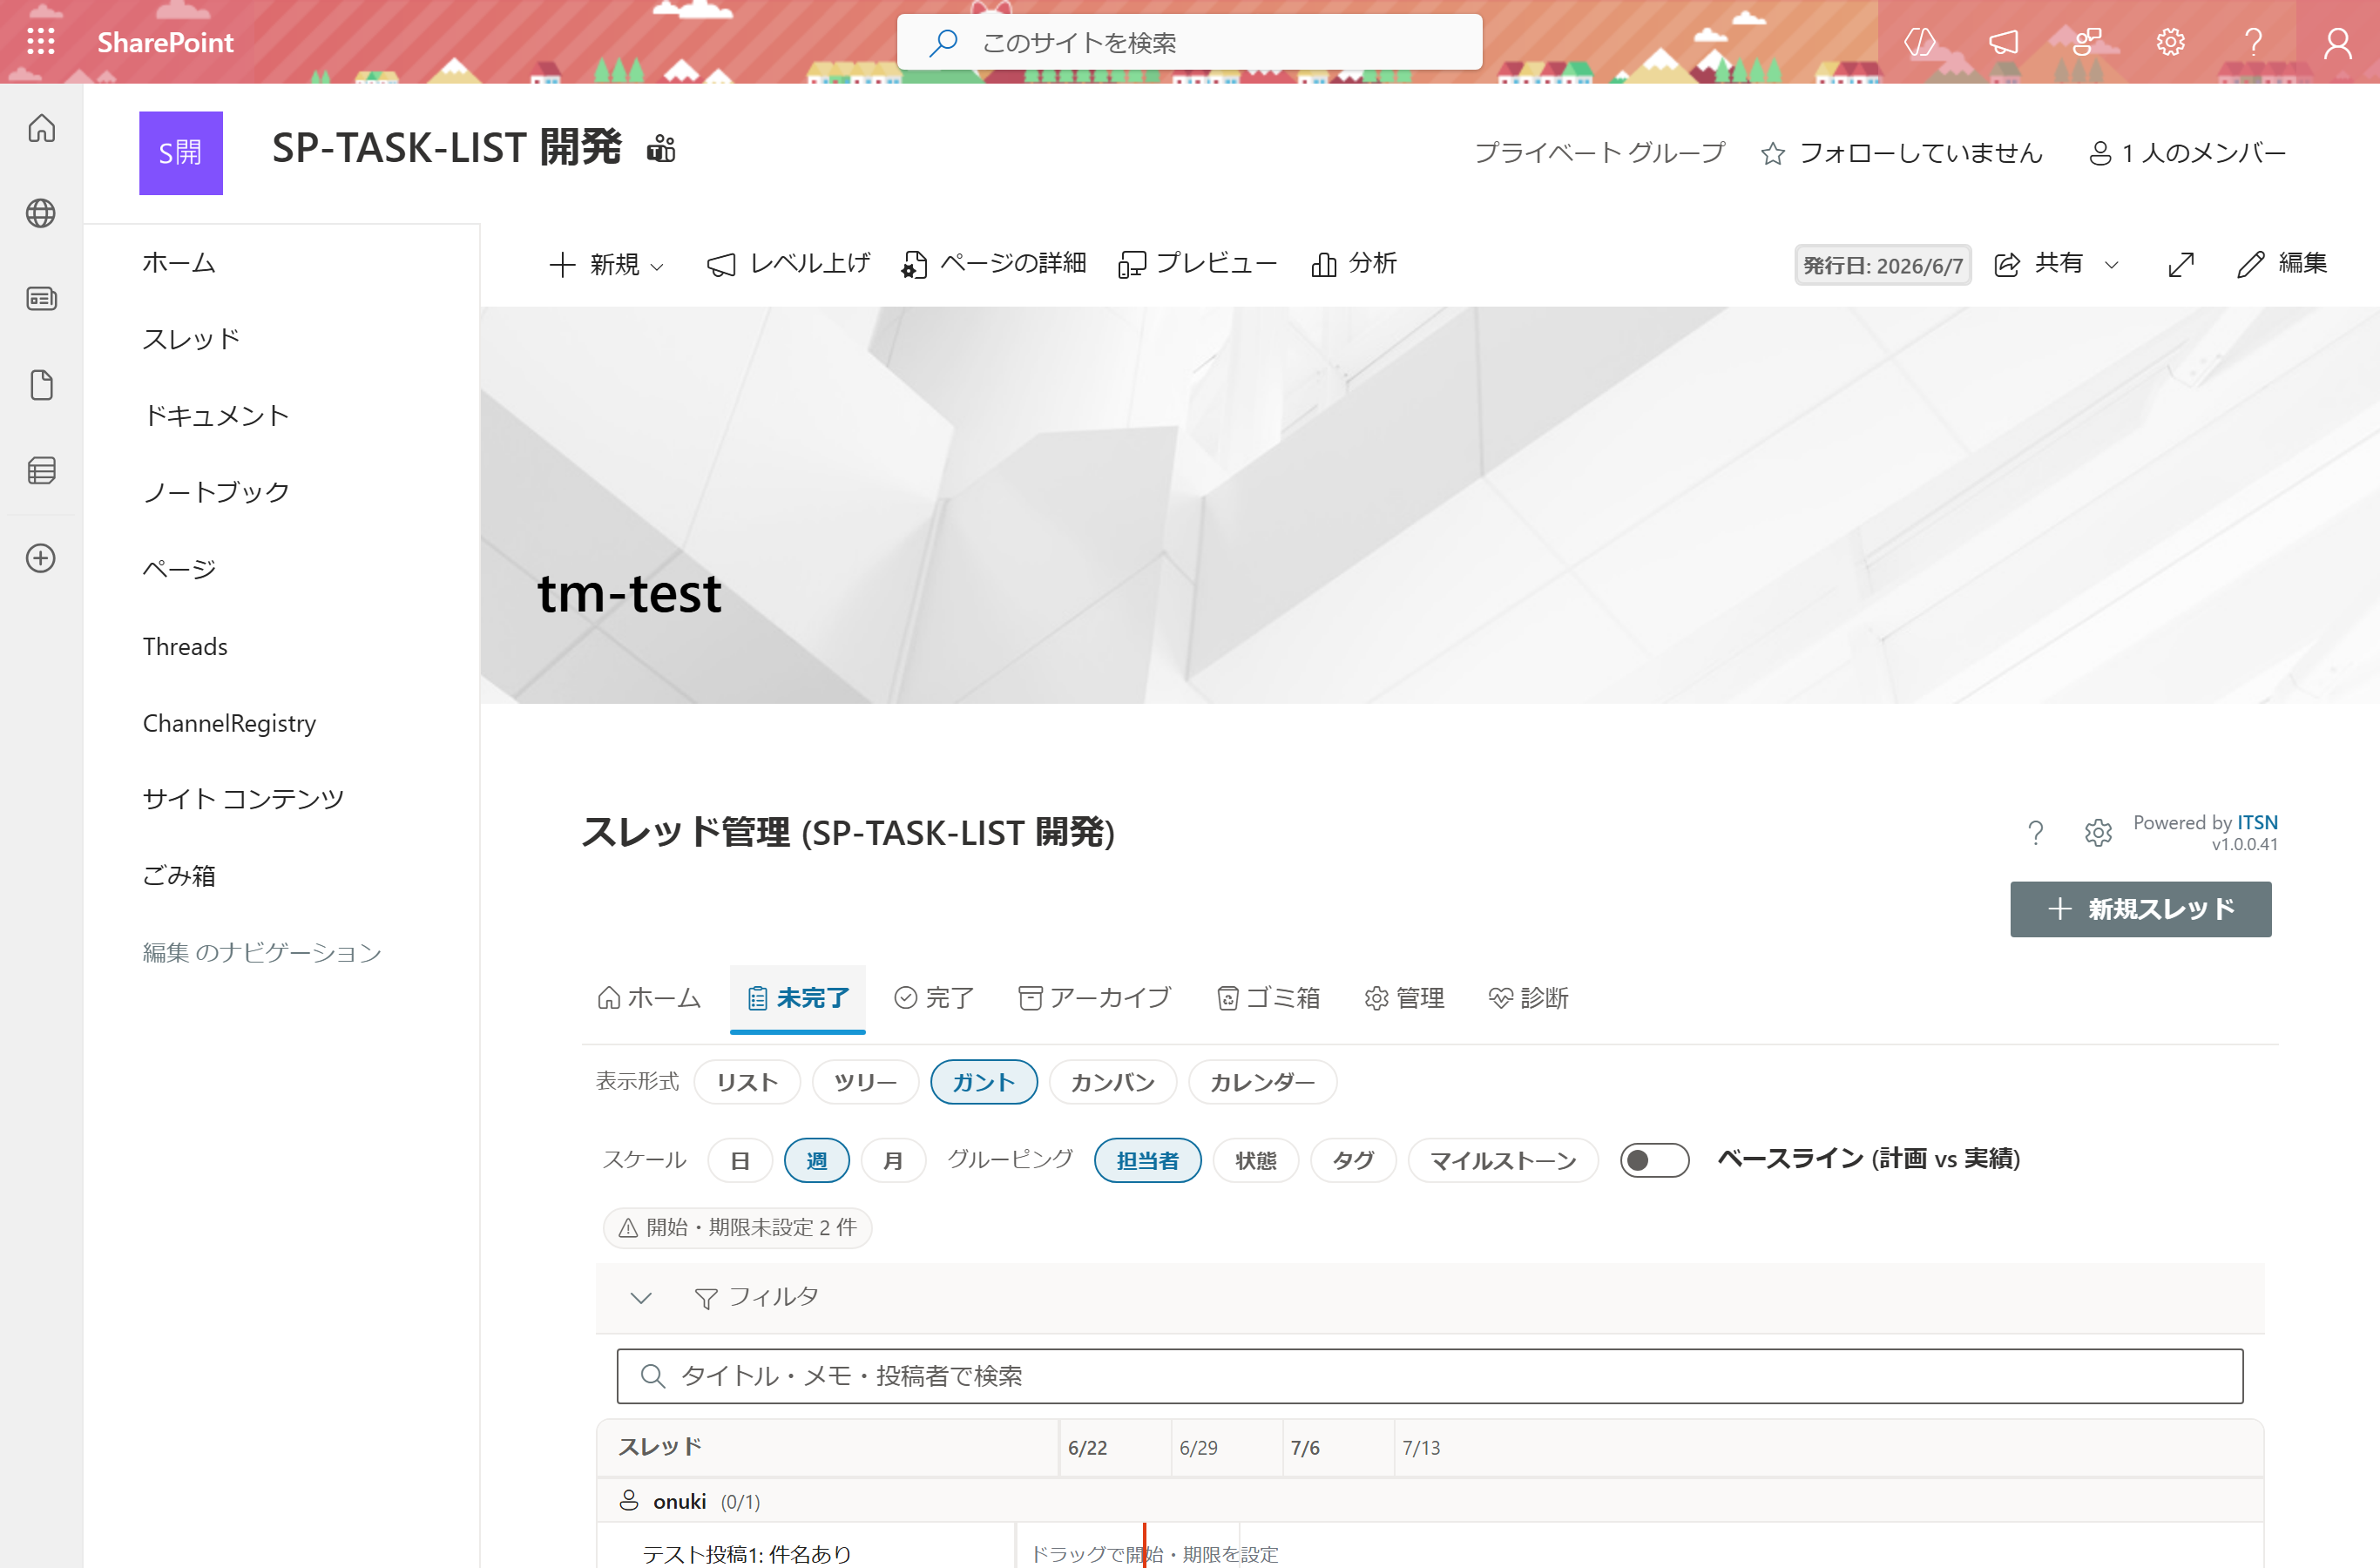Click the S開 site logo tile
This screenshot has height=1568, width=2380.
[181, 153]
